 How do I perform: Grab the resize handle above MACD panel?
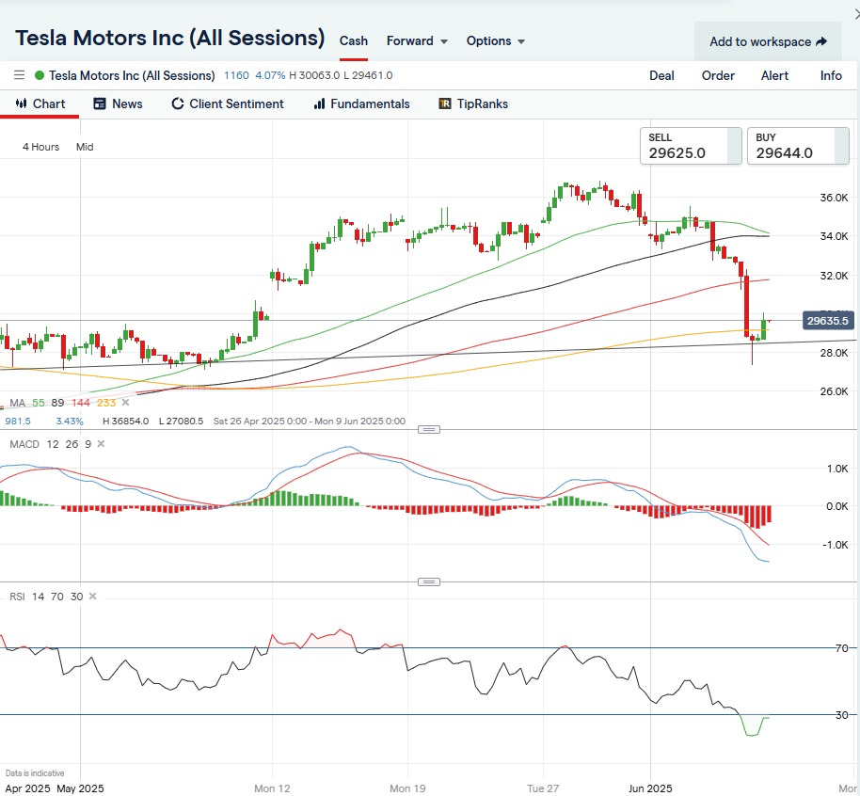pyautogui.click(x=429, y=429)
